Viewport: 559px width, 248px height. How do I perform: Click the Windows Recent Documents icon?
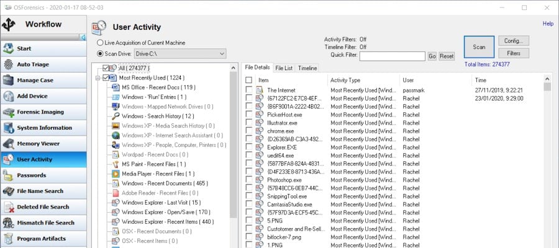point(116,184)
